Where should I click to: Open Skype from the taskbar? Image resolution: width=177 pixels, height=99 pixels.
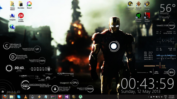click(19, 97)
